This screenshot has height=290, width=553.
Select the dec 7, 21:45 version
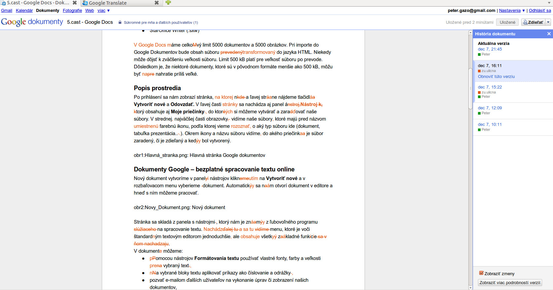tap(490, 49)
